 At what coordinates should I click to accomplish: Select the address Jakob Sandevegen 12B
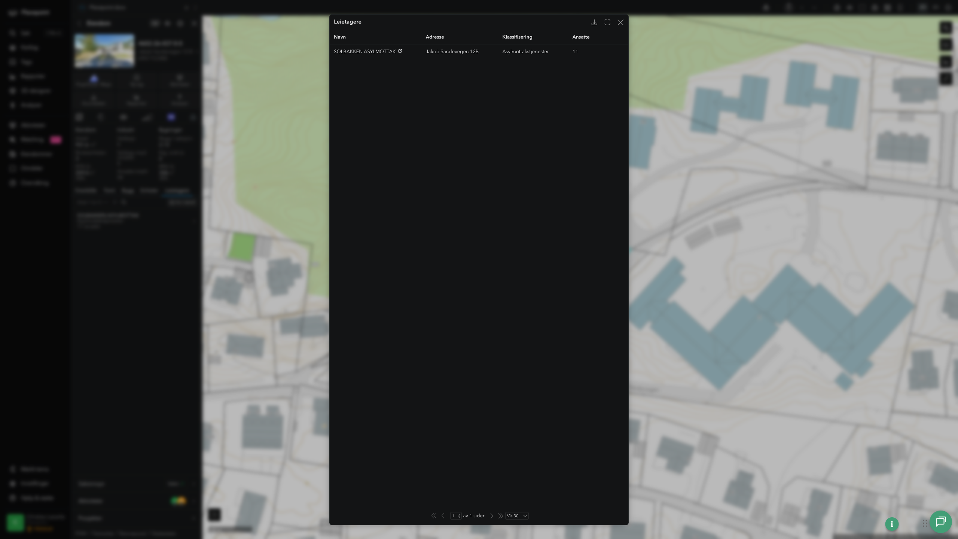[x=452, y=52]
